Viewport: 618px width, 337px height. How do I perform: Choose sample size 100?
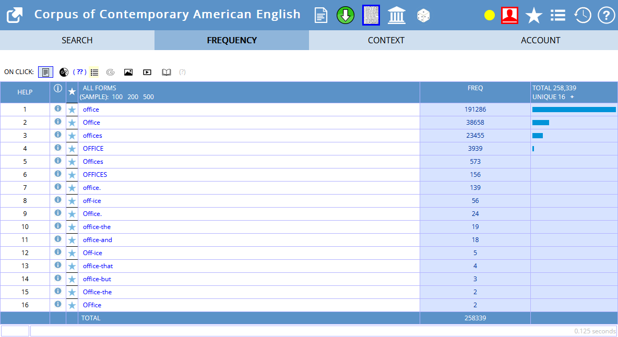coord(117,97)
